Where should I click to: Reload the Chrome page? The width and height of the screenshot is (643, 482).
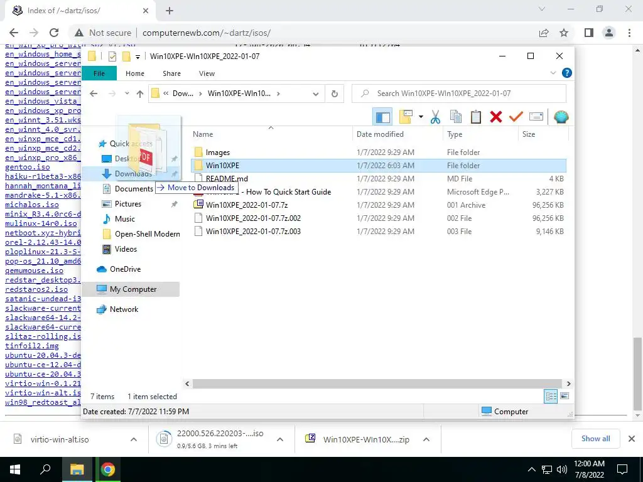(x=54, y=33)
